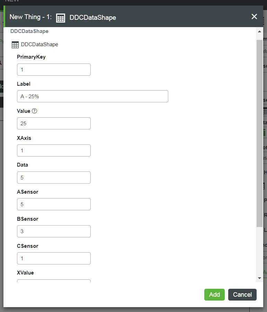The width and height of the screenshot is (267, 312).
Task: Click the DDCDataShape table icon in the dialog title
Action: tap(61, 18)
